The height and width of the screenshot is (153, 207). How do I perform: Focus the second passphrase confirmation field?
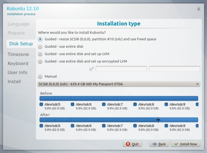(x=174, y=69)
